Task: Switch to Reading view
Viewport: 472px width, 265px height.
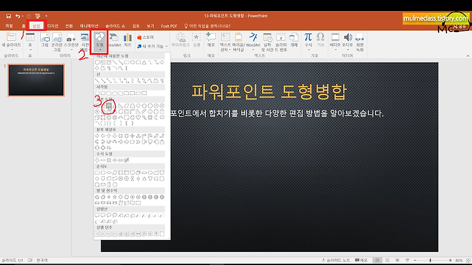Action: click(x=397, y=260)
